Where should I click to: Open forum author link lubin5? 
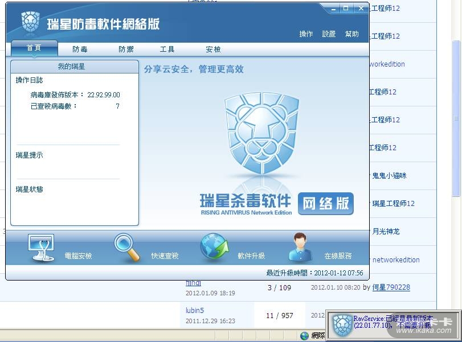[x=195, y=310]
